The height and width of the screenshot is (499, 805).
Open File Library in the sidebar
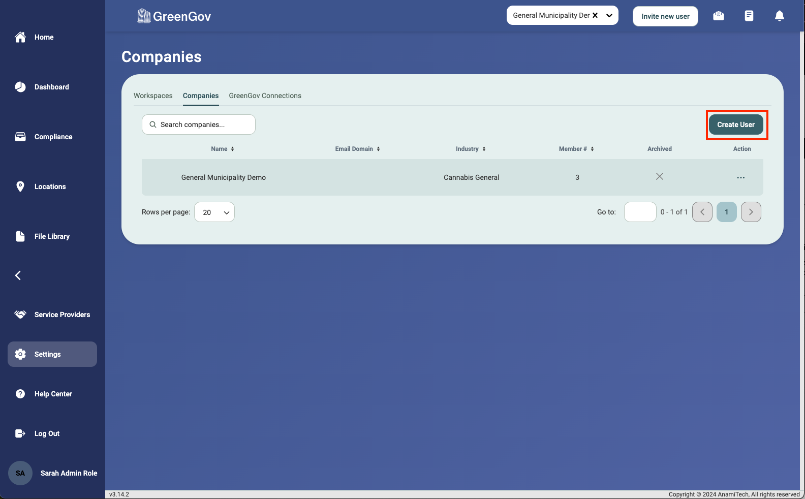(52, 236)
